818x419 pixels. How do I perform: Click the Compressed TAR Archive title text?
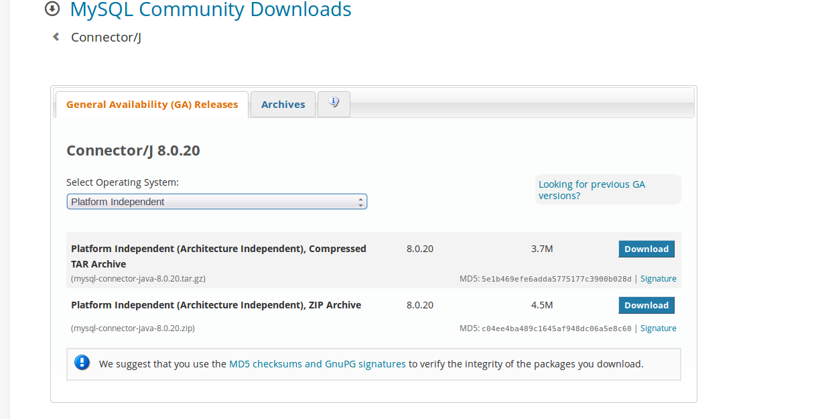point(218,256)
